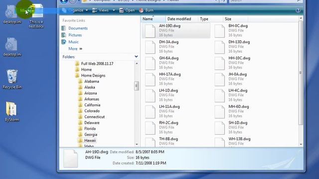Select the HH-17A.dwg file icon
The image size is (319, 179).
[150, 80]
